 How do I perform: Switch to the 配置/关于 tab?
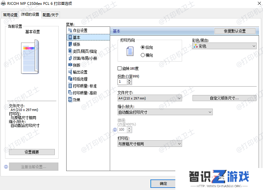50,15
